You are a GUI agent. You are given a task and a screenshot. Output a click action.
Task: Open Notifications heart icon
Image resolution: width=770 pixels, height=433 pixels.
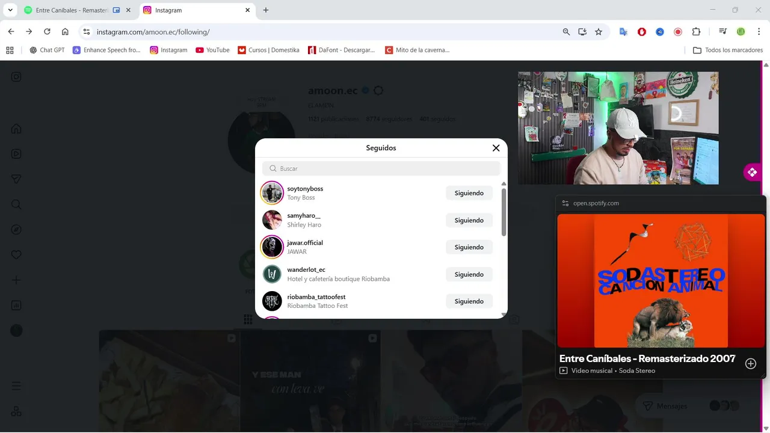(16, 255)
